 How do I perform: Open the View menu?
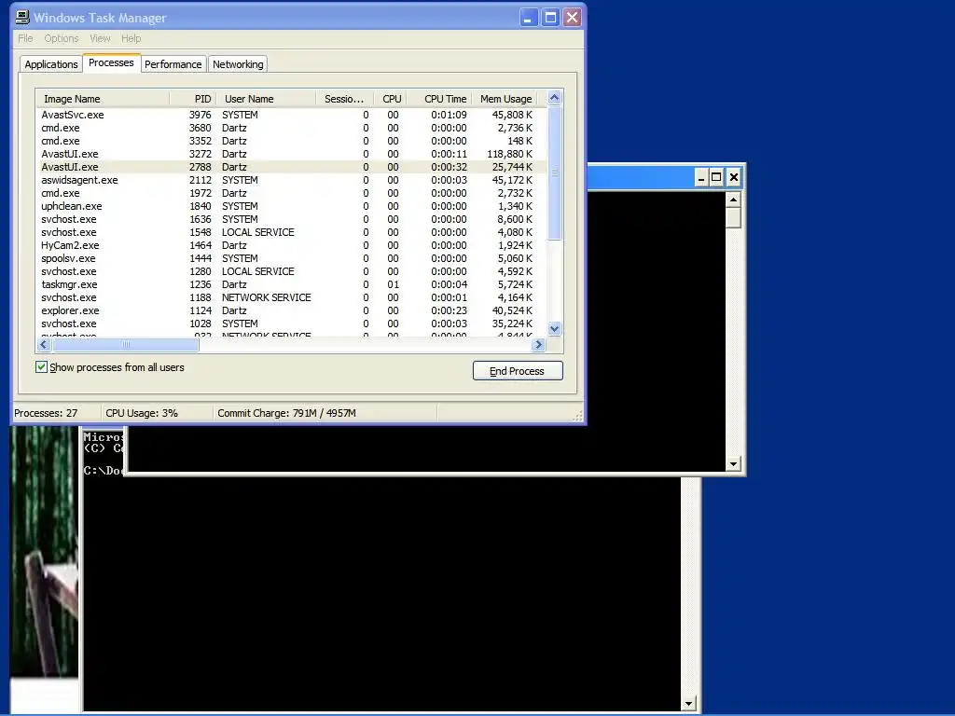pos(100,38)
